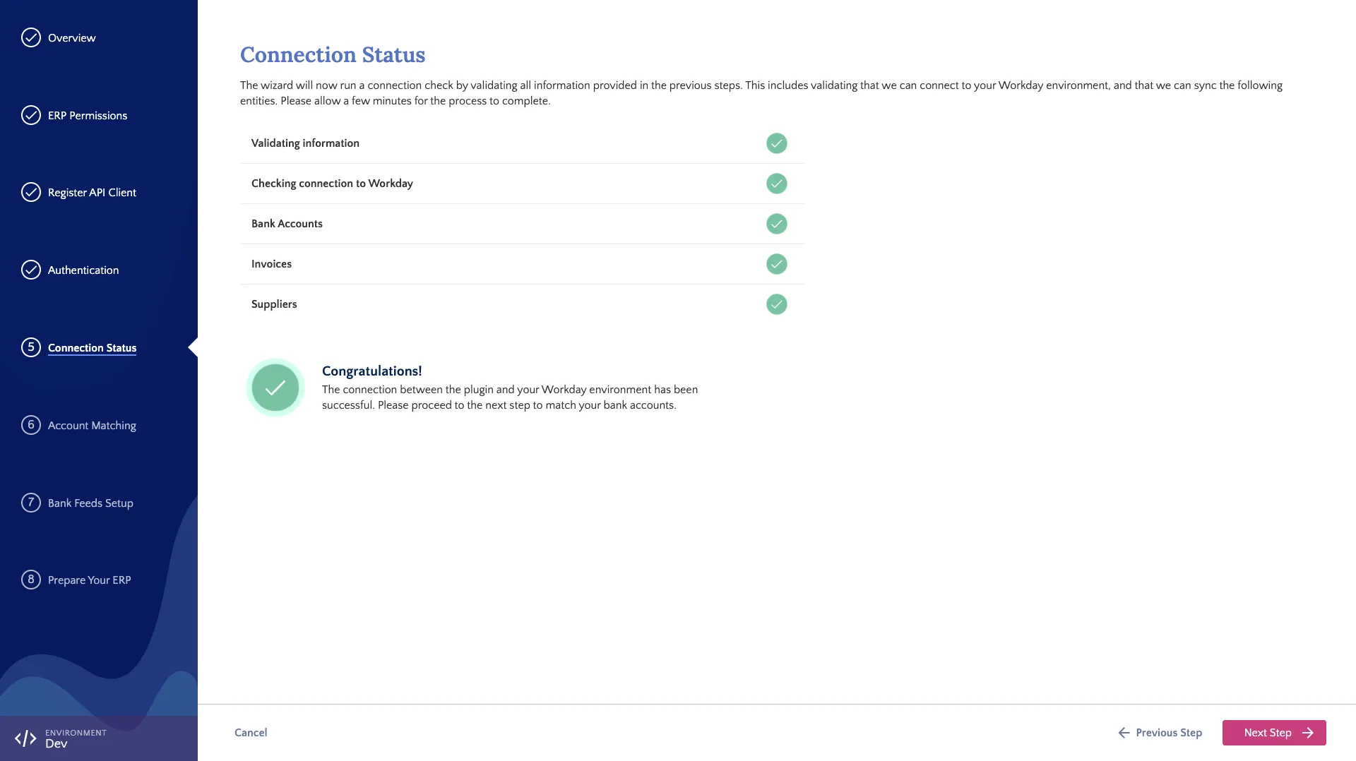Click the left arrow beside Previous Step
The image size is (1356, 761).
(x=1124, y=733)
